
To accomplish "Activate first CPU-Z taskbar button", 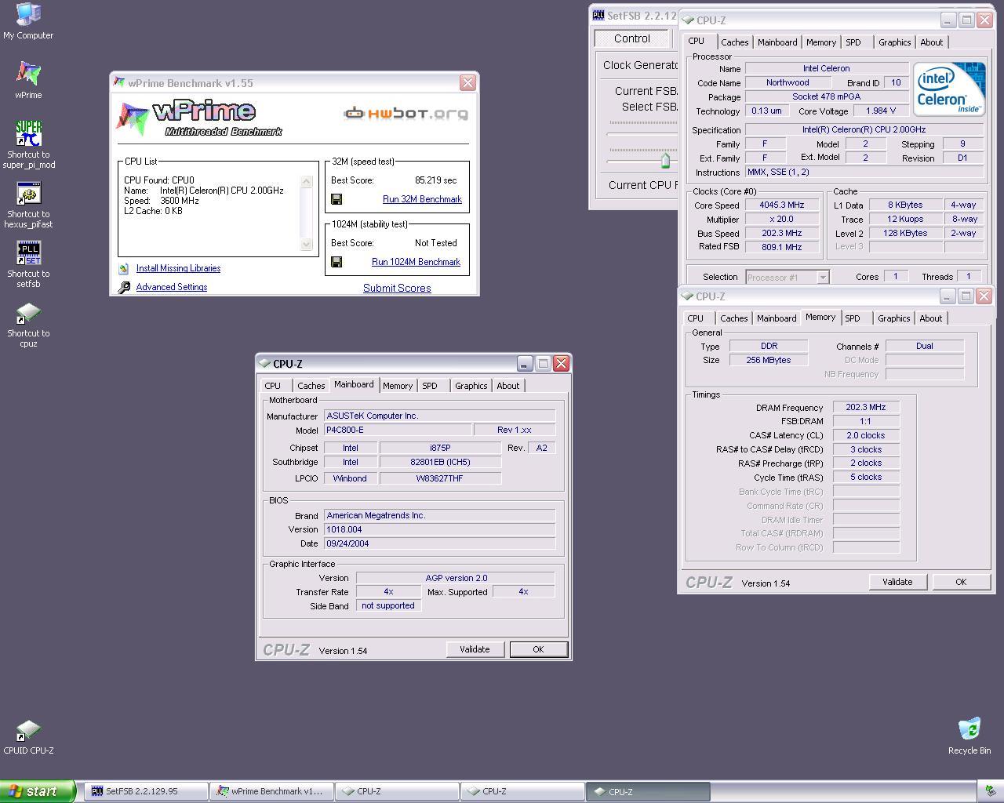I will [397, 791].
